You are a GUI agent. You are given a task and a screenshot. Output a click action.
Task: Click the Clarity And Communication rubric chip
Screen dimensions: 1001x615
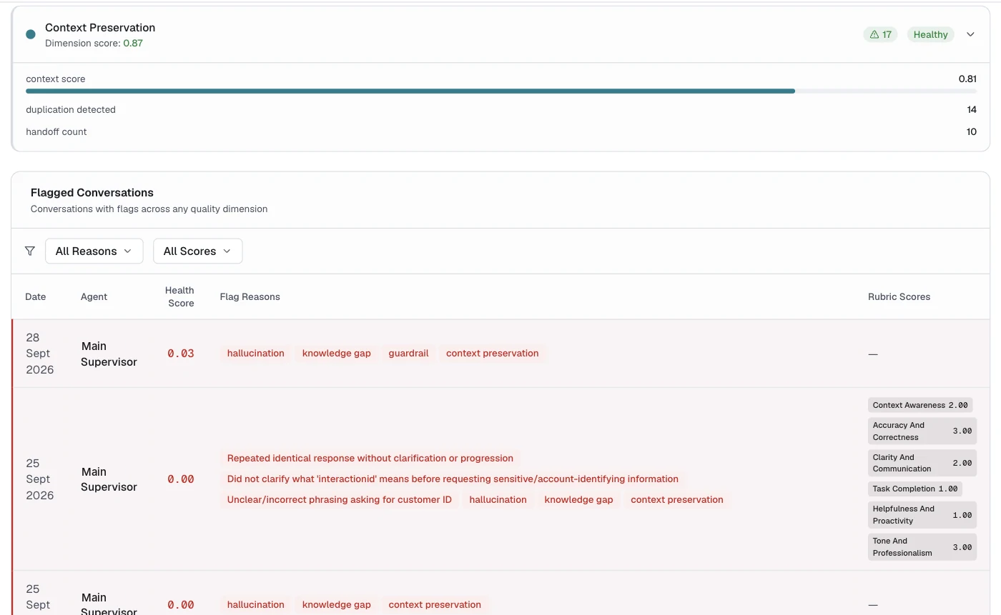point(922,463)
